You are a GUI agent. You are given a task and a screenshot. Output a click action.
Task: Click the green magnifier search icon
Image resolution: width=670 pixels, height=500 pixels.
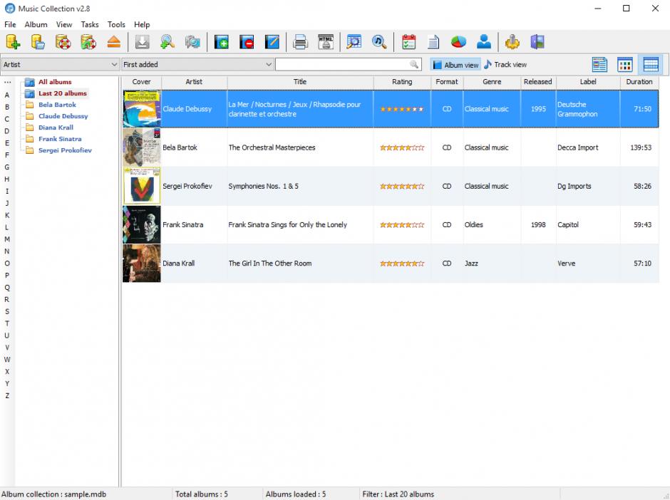coord(167,42)
